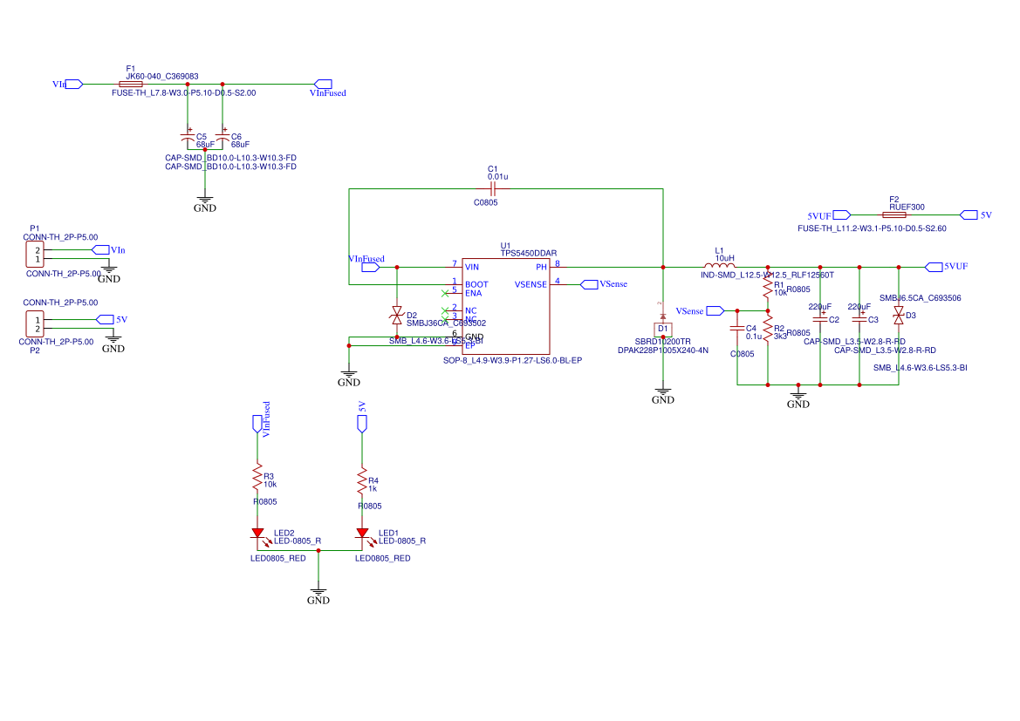
Task: Click the PH pin name on U1
Action: click(x=541, y=267)
